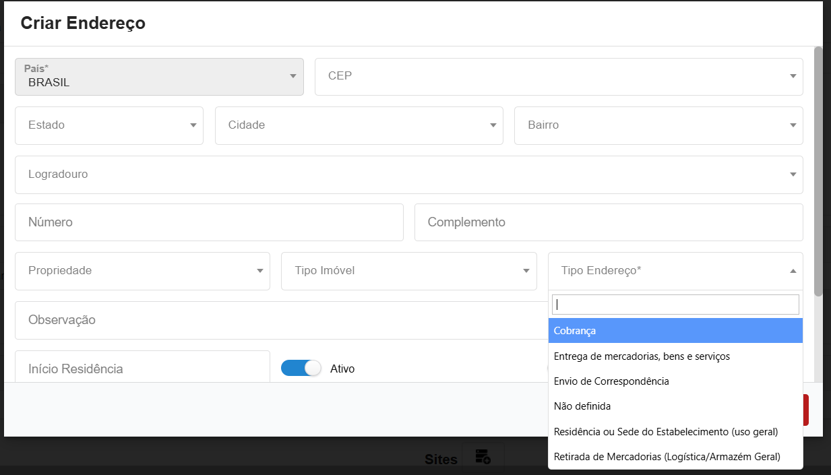
Task: Select Residência ou Sede do Estabelecimento option
Action: 675,431
